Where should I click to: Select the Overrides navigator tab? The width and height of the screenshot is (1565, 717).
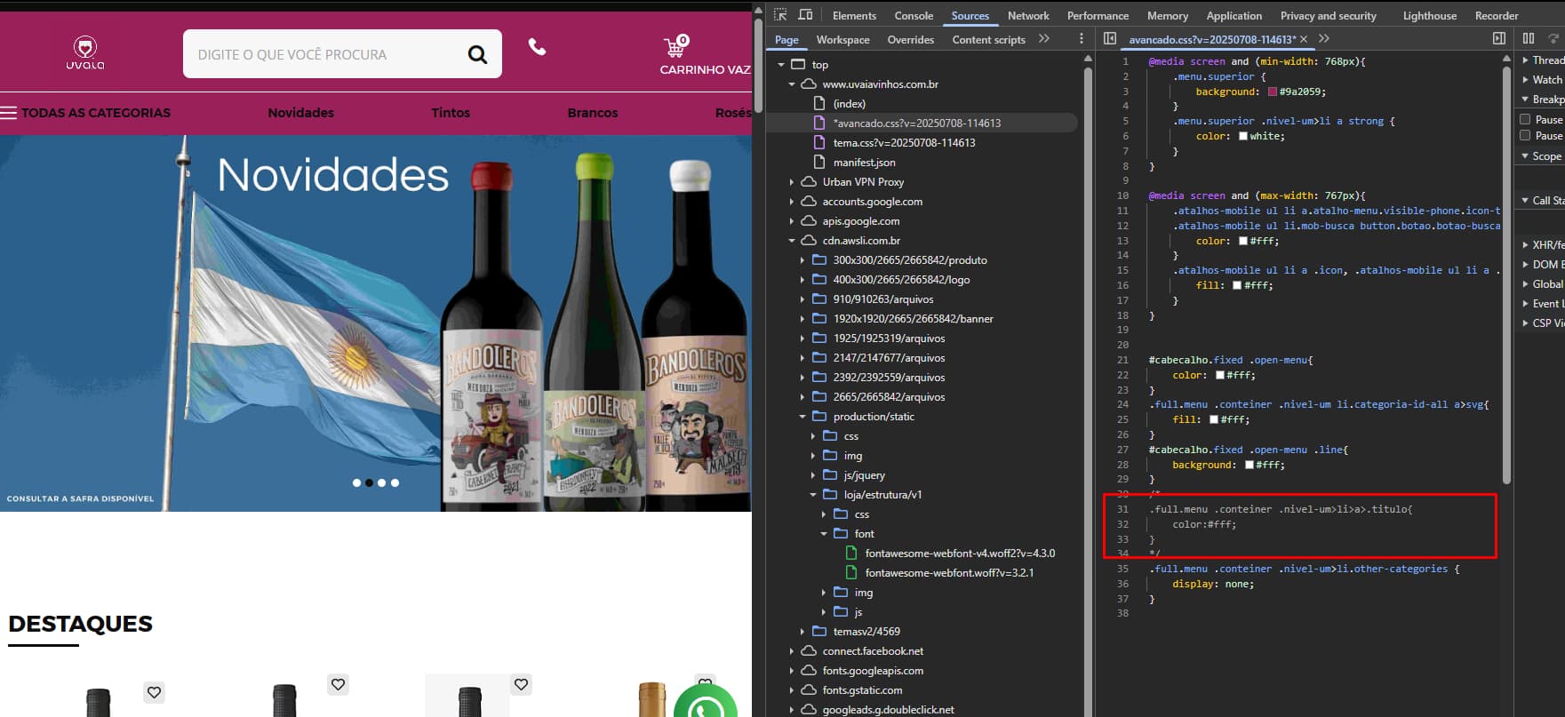(911, 40)
